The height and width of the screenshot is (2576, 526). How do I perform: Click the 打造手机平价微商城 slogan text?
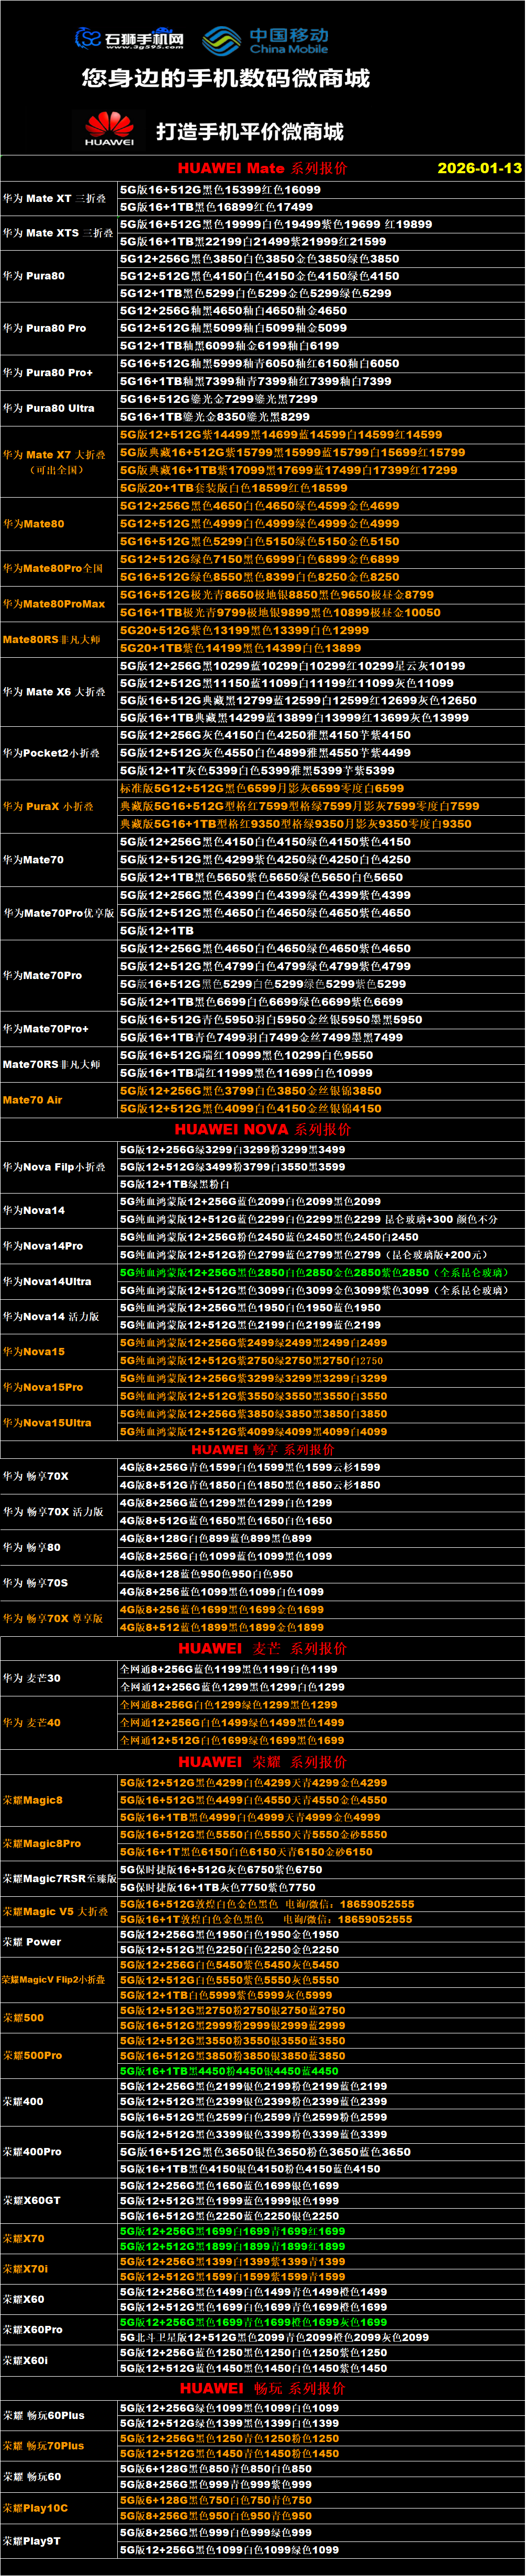tap(249, 132)
